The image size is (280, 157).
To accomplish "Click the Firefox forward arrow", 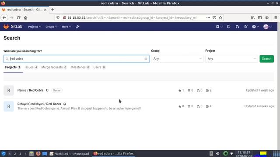I will click(12, 17).
